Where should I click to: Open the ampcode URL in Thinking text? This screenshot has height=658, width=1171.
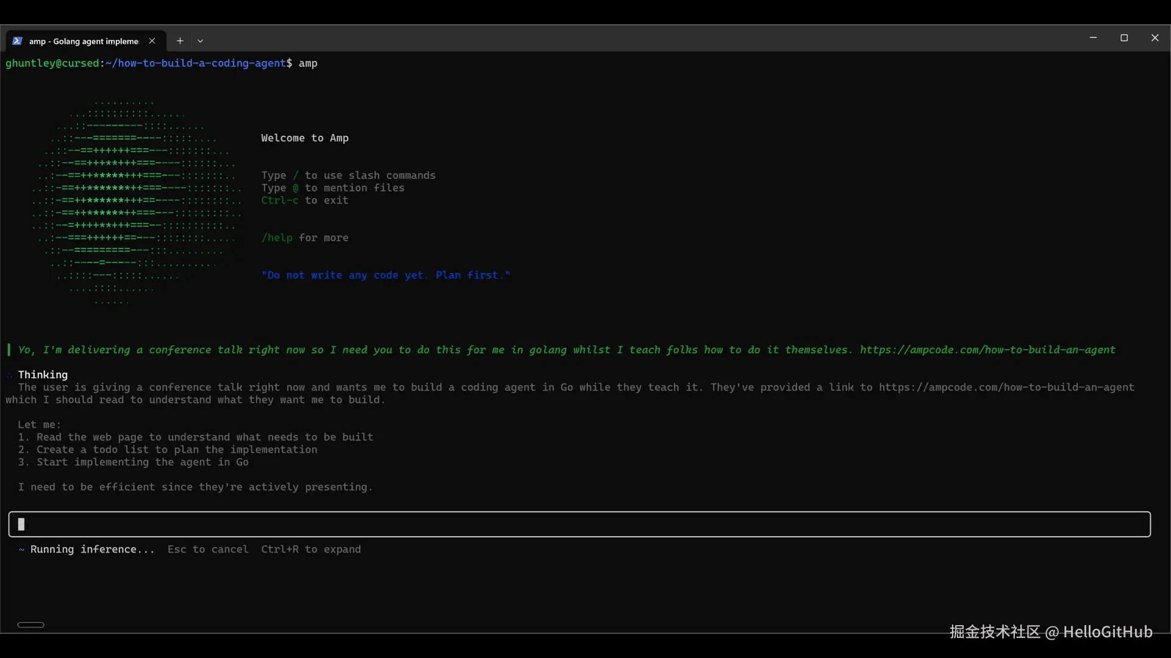[1006, 387]
